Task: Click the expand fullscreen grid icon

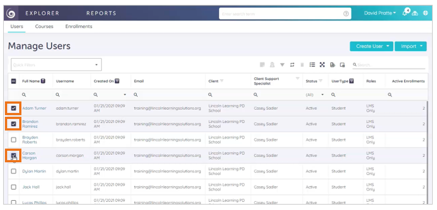Action: (322, 65)
